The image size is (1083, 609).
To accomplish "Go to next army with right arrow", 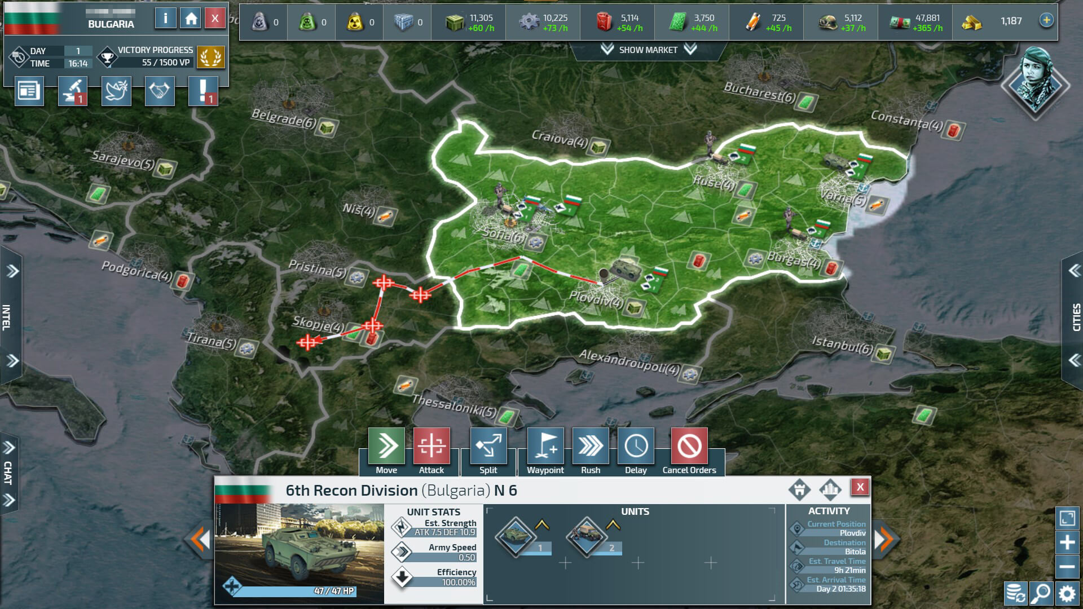I will pyautogui.click(x=883, y=539).
